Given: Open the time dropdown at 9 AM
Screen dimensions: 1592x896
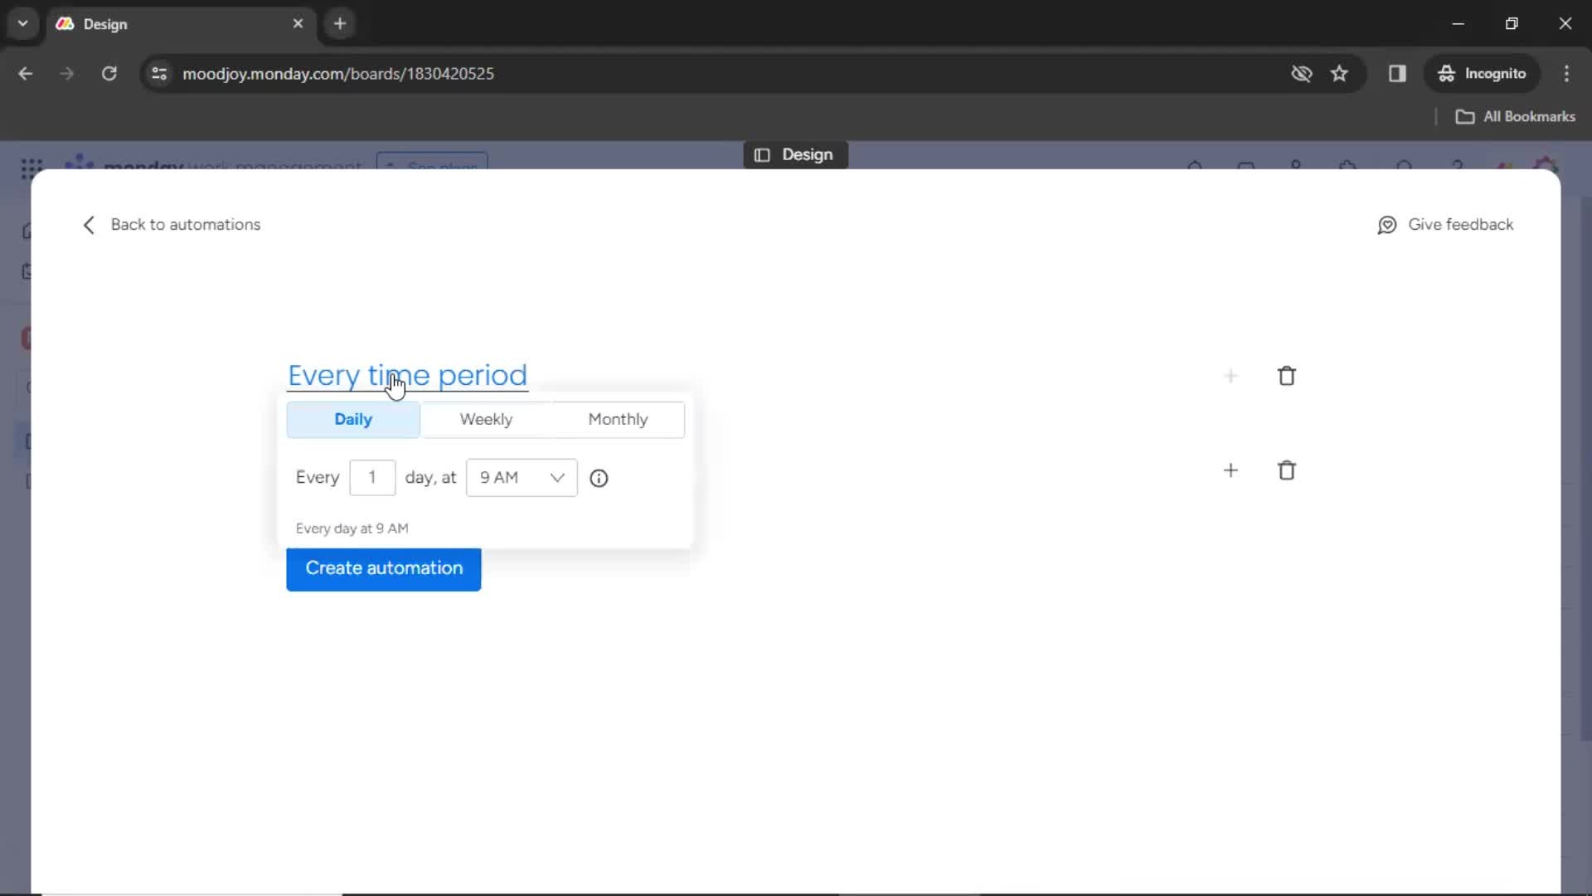Looking at the screenshot, I should [x=522, y=477].
